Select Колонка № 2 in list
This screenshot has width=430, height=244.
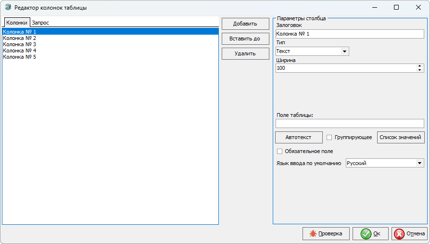tap(110, 38)
